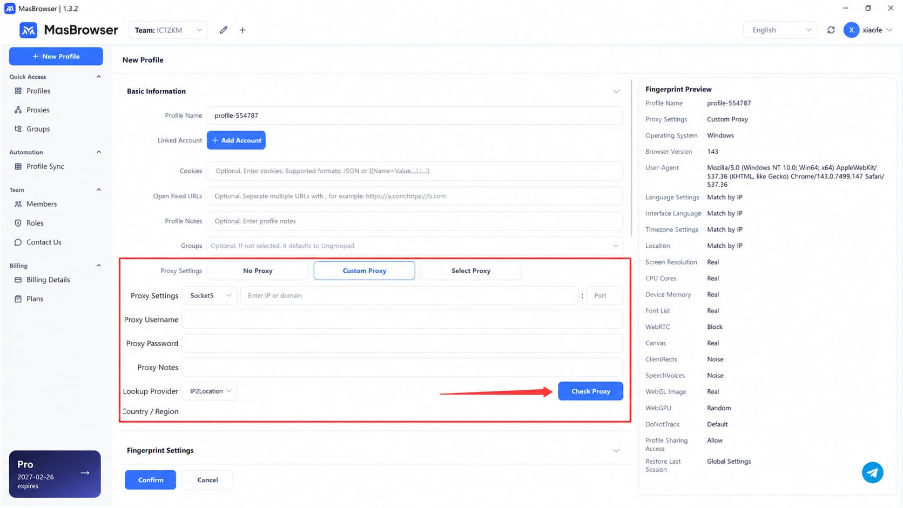Click the Contact Us chat icon
Viewport: 903px width, 508px height.
(x=18, y=242)
